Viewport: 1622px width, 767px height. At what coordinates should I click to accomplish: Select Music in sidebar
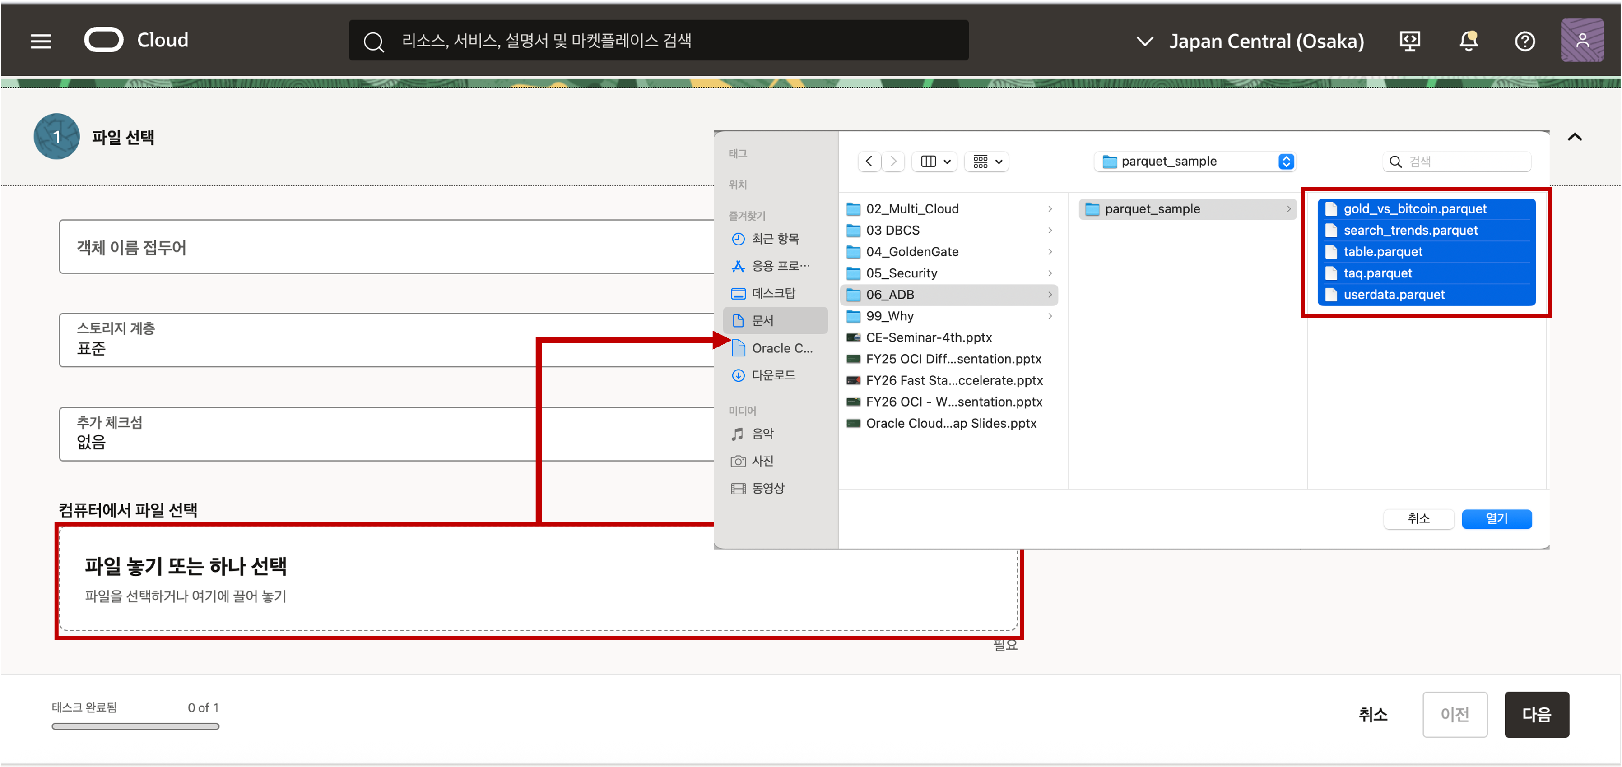[775, 434]
